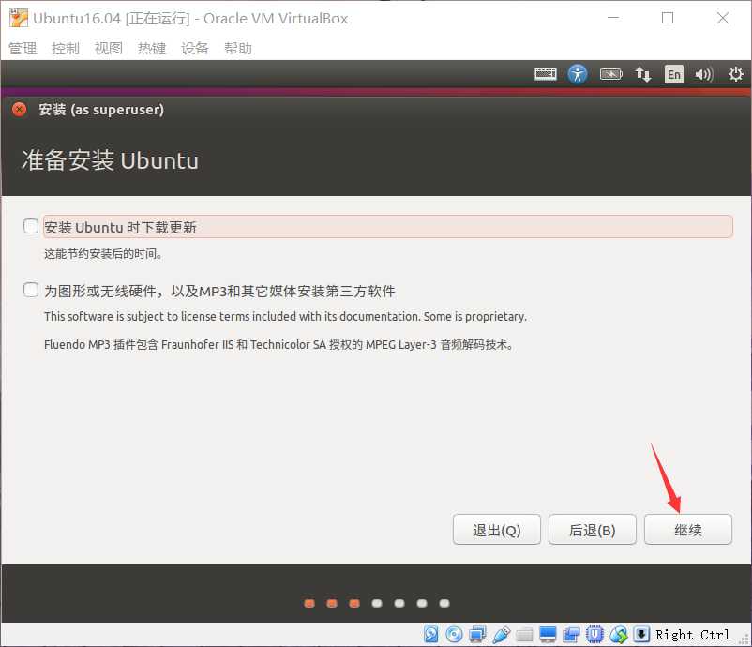Click the optical disc status icon
The height and width of the screenshot is (647, 752).
[454, 634]
